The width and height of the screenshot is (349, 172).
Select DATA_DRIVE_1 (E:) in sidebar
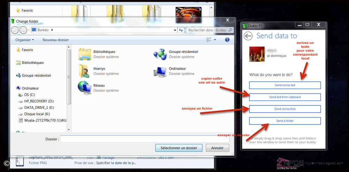(39, 108)
